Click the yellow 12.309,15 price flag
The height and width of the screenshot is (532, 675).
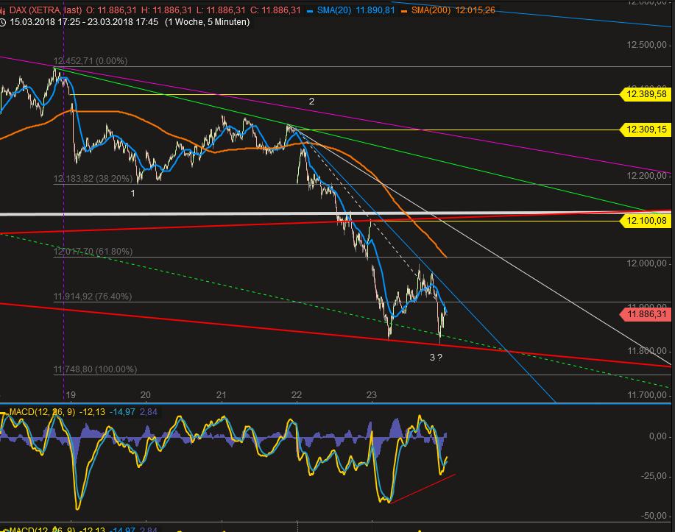coord(644,129)
